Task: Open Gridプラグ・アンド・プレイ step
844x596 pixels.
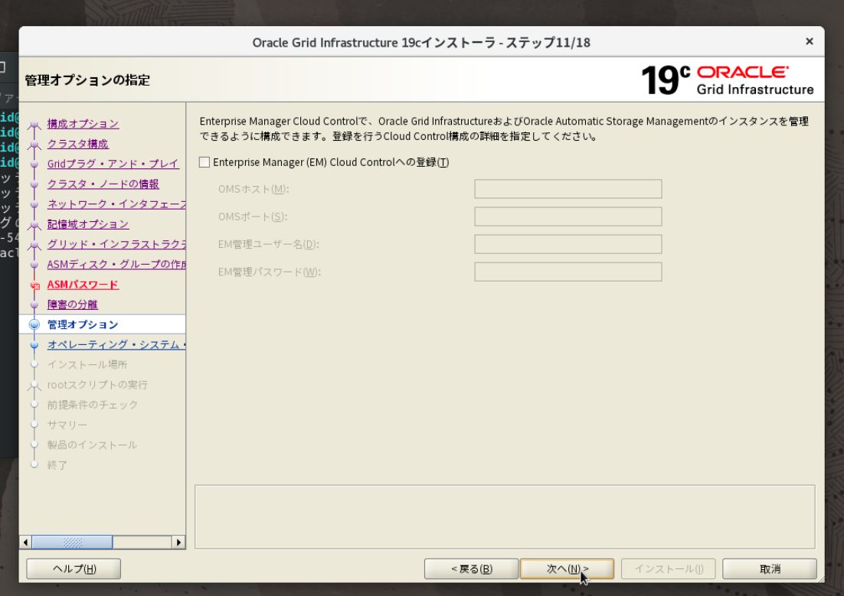Action: coord(113,164)
